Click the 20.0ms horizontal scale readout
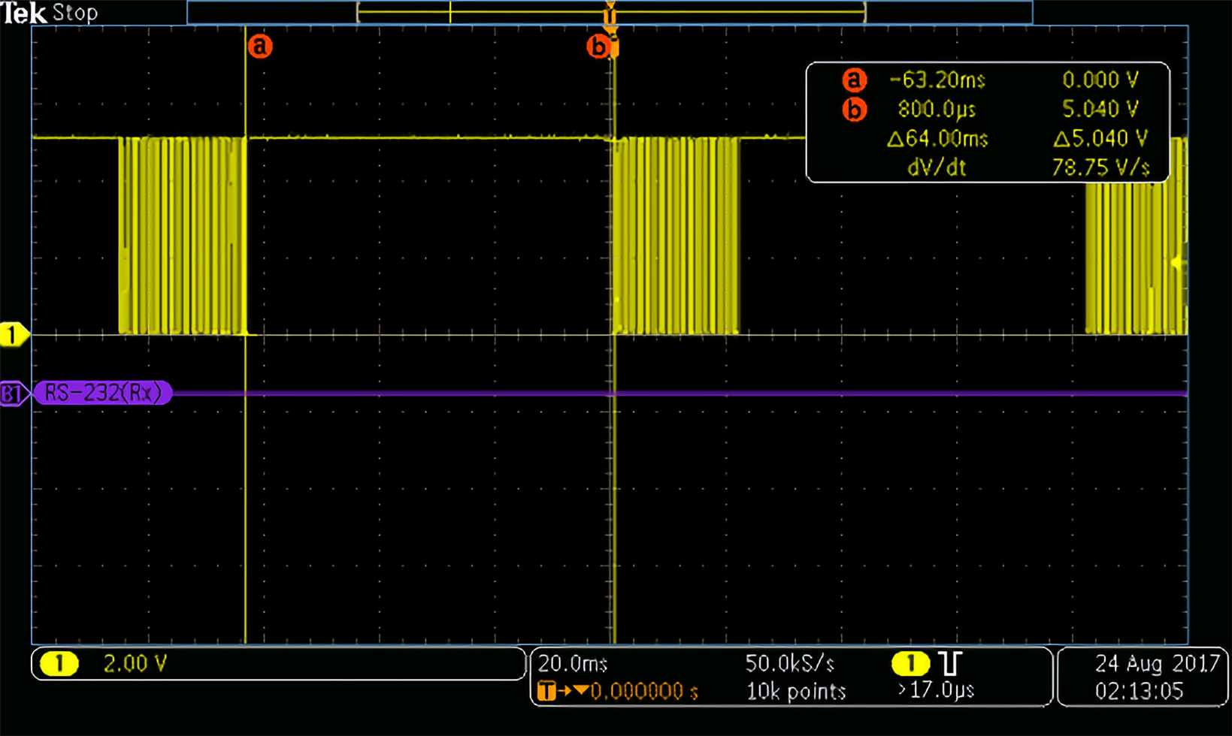 pyautogui.click(x=573, y=664)
